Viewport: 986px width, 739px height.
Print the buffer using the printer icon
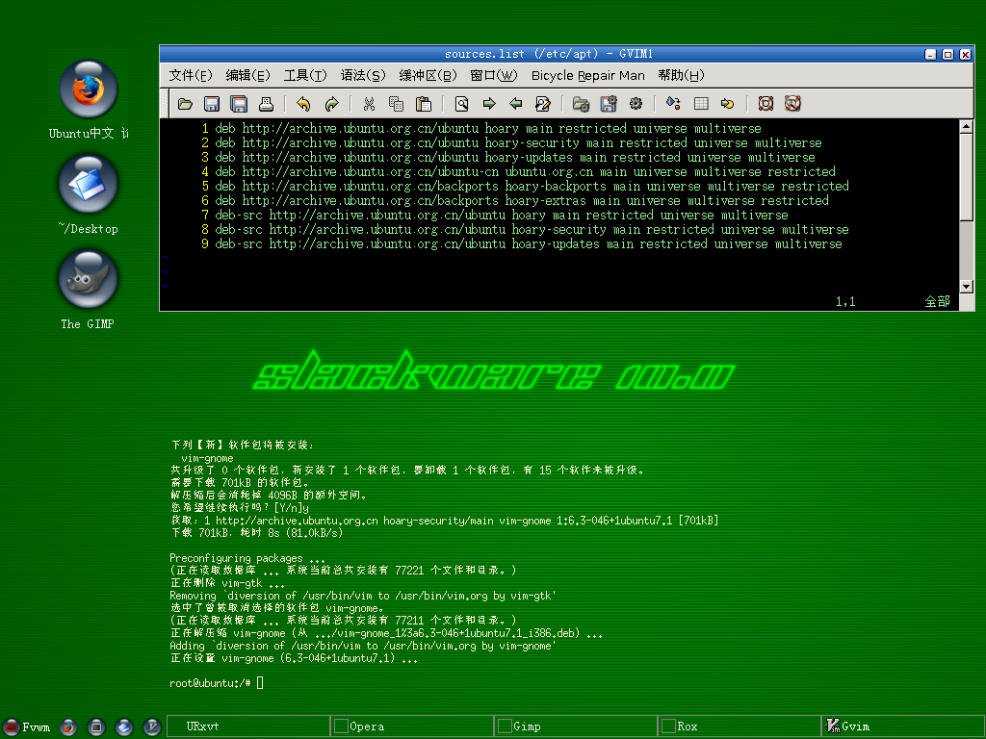(266, 104)
